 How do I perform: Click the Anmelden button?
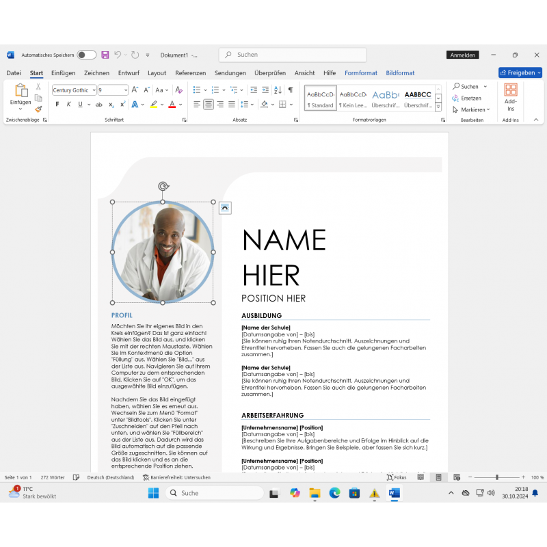(463, 55)
